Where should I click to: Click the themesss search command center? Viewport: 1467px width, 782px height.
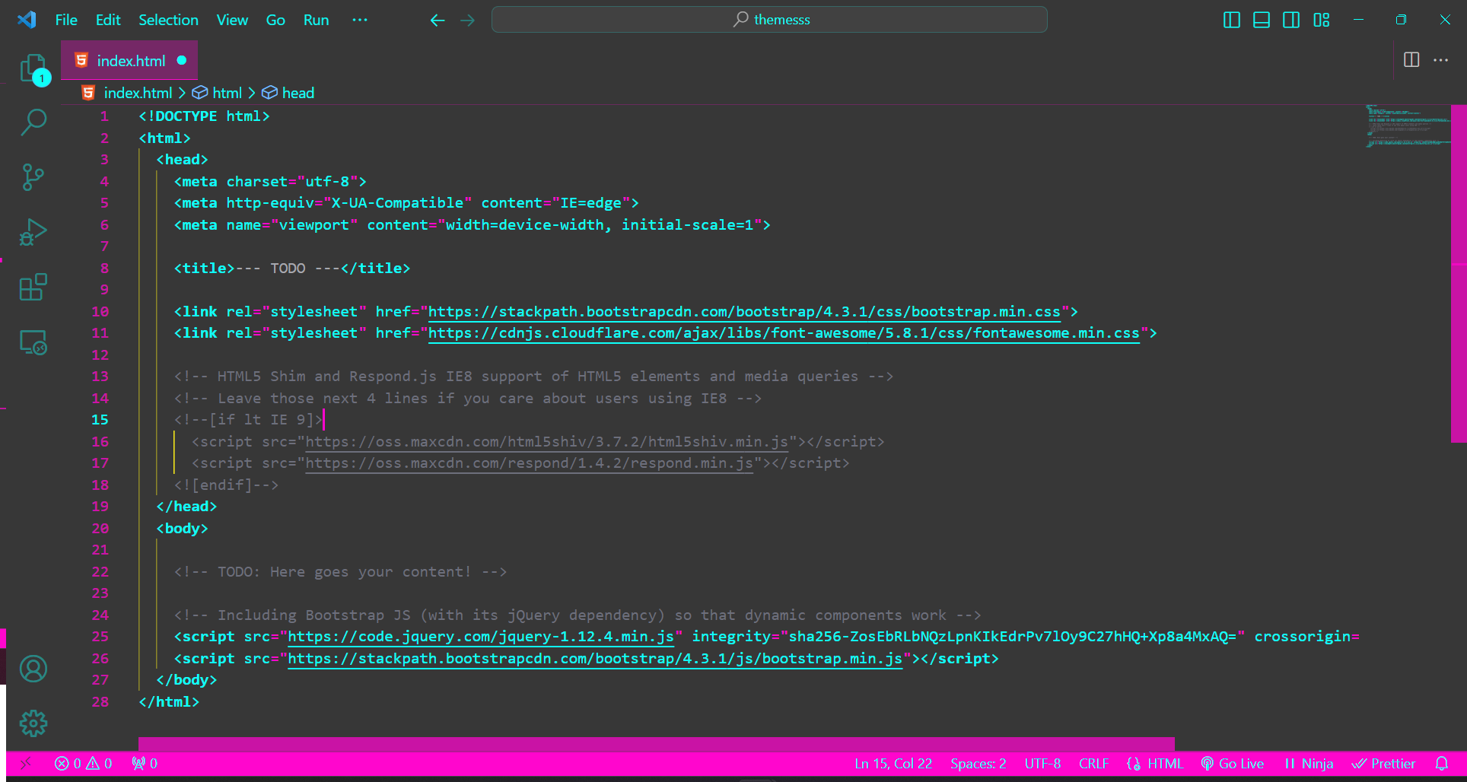click(769, 20)
